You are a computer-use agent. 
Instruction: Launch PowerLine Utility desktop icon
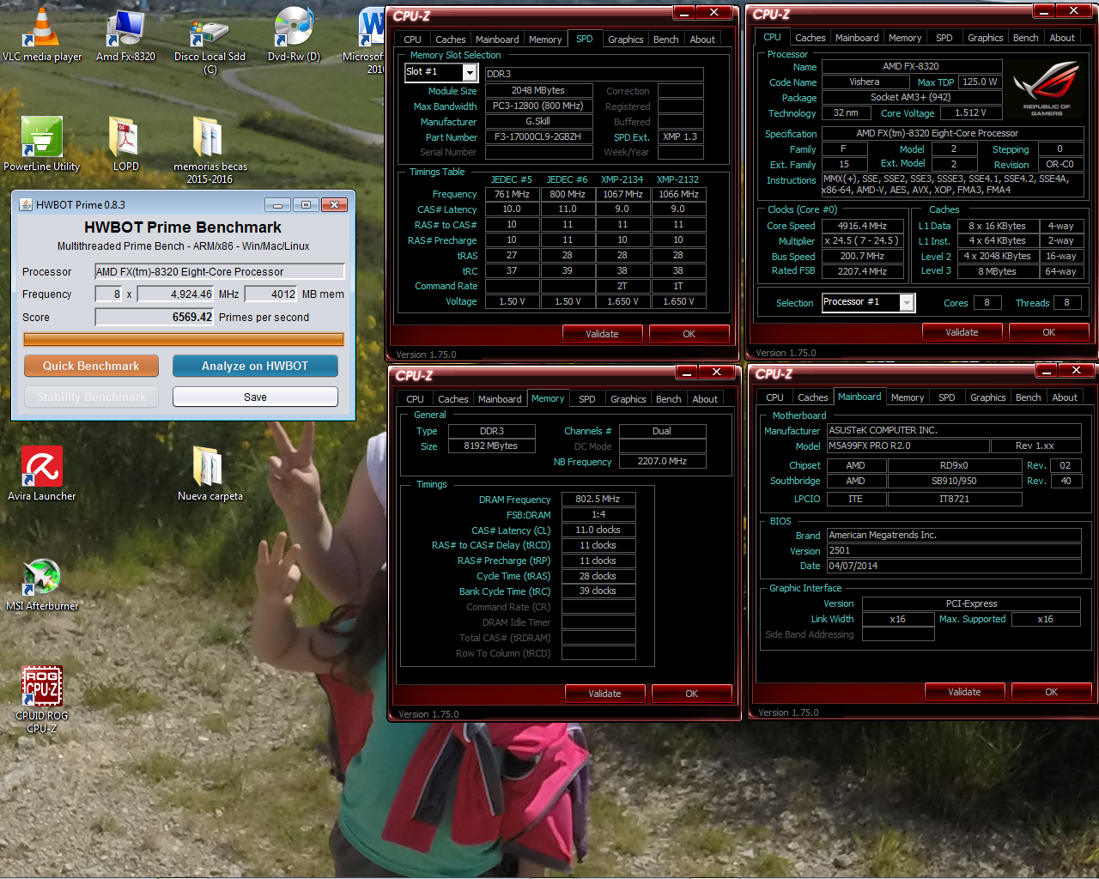[42, 144]
